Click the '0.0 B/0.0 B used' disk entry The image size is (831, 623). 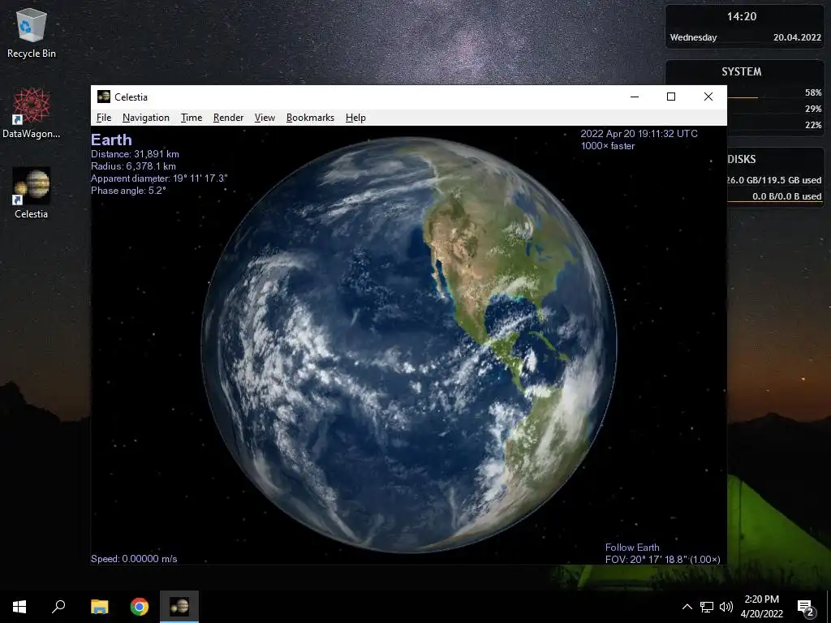pos(787,196)
